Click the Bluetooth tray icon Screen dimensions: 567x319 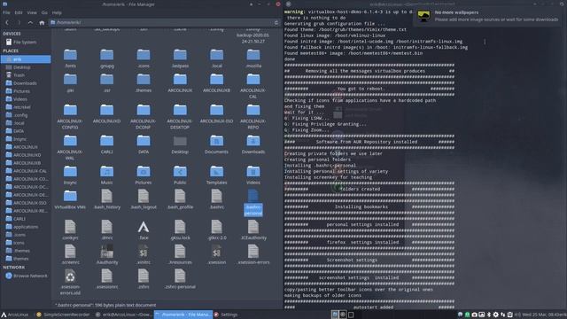coord(488,315)
